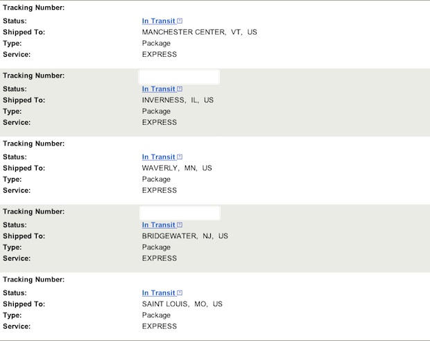Click Package type text for Waverly shipment
The width and height of the screenshot is (430, 341).
(x=156, y=179)
